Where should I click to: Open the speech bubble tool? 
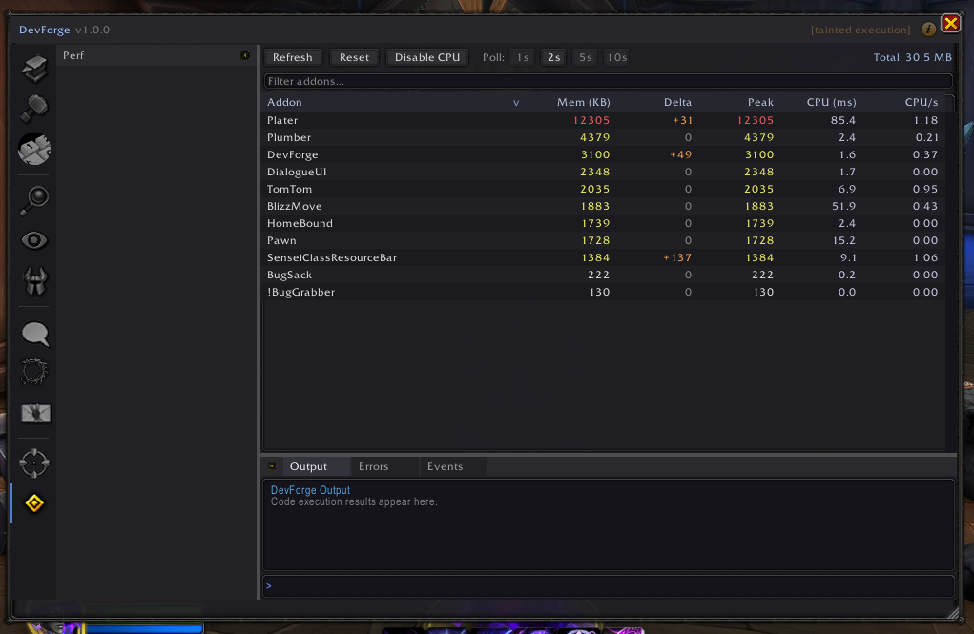point(33,334)
